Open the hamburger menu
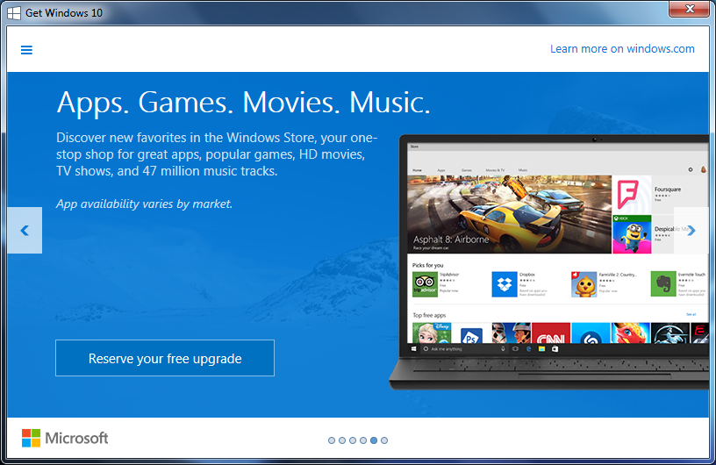Viewport: 716px width, 465px height. pos(26,50)
